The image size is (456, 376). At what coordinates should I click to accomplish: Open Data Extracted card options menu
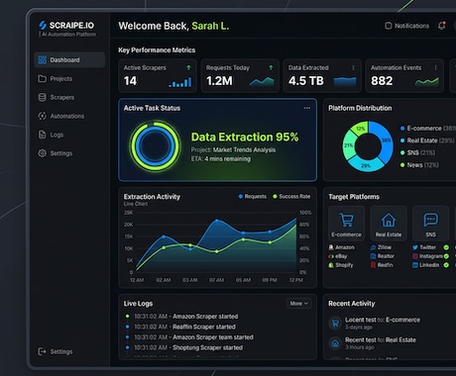pos(353,67)
